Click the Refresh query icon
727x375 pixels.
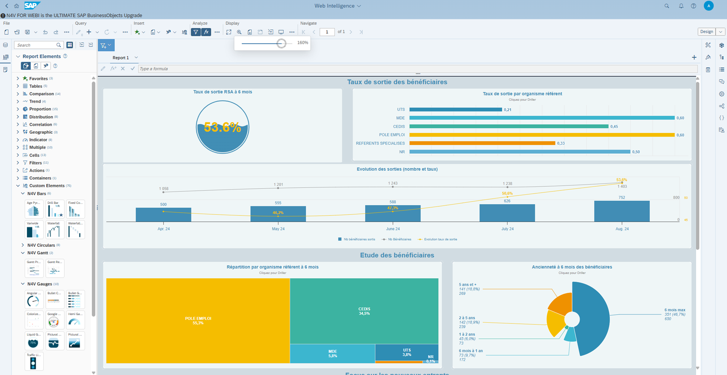107,32
